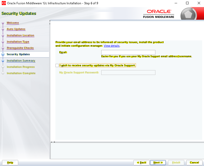Click the Oracle Fusion Middleware logo
The image size is (204, 166).
coord(158,14)
